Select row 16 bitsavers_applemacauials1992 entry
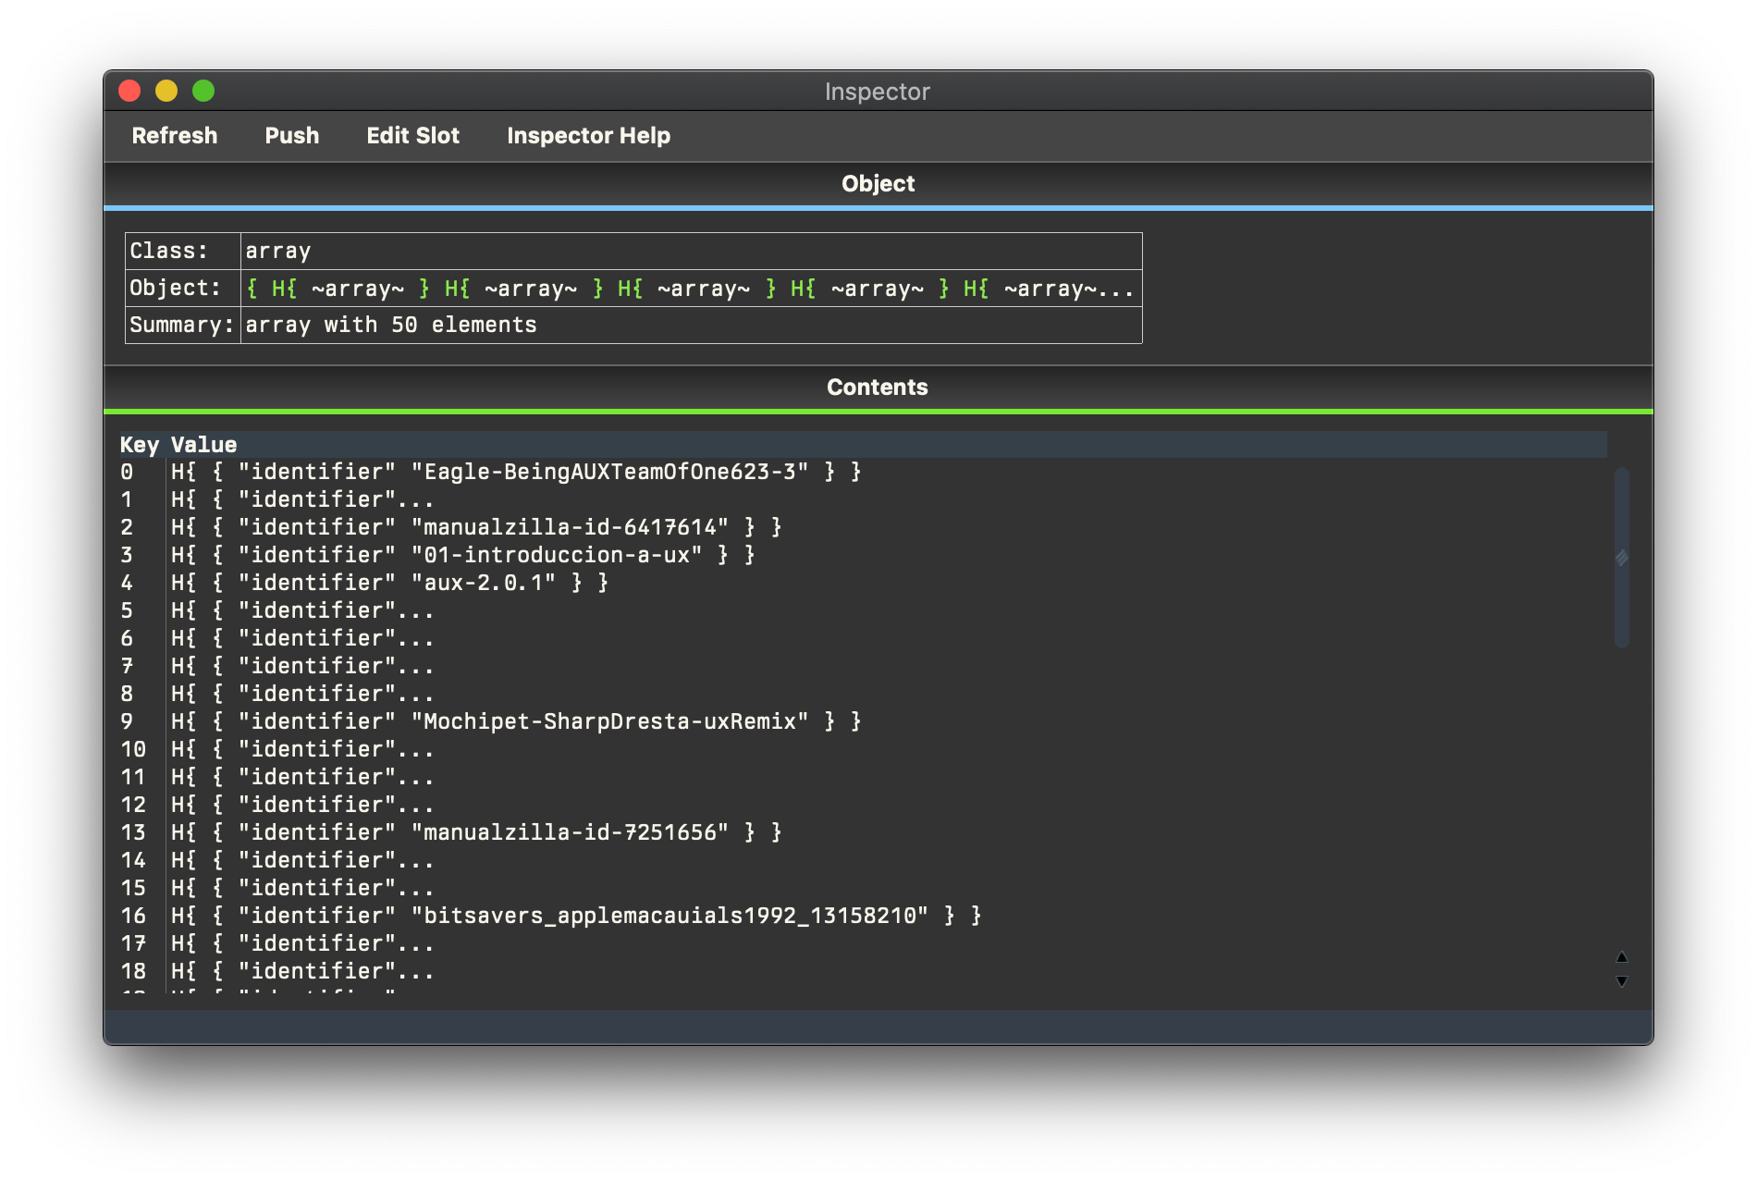Viewport: 1757px width, 1182px height. point(575,916)
